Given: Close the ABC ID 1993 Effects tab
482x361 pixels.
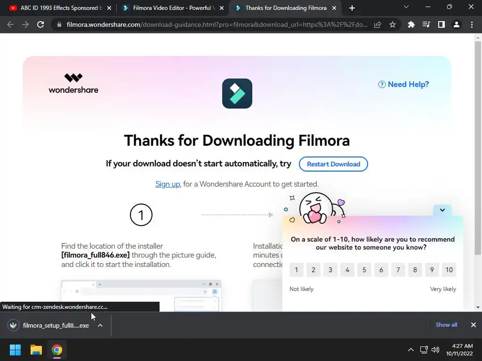Looking at the screenshot, I should (109, 8).
